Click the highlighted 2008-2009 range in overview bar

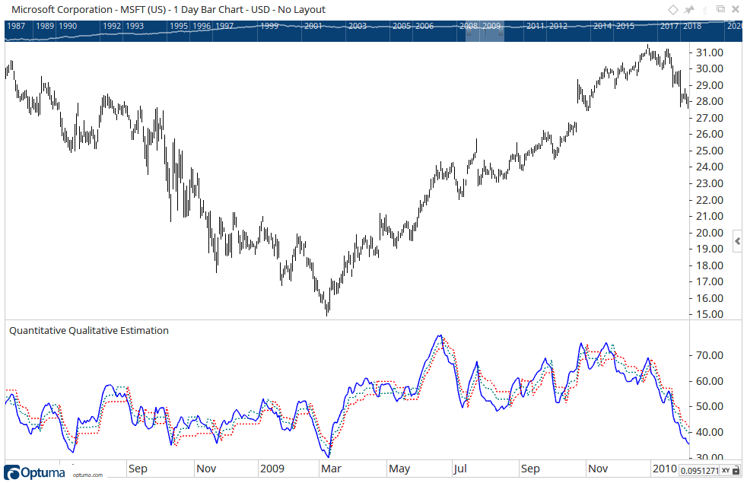point(485,31)
